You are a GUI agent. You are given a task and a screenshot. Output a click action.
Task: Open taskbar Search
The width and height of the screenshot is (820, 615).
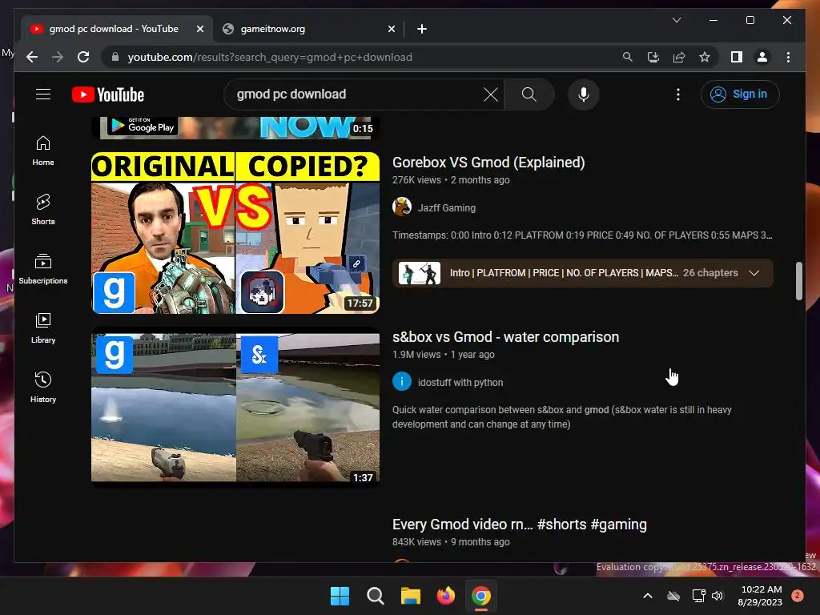click(x=375, y=596)
